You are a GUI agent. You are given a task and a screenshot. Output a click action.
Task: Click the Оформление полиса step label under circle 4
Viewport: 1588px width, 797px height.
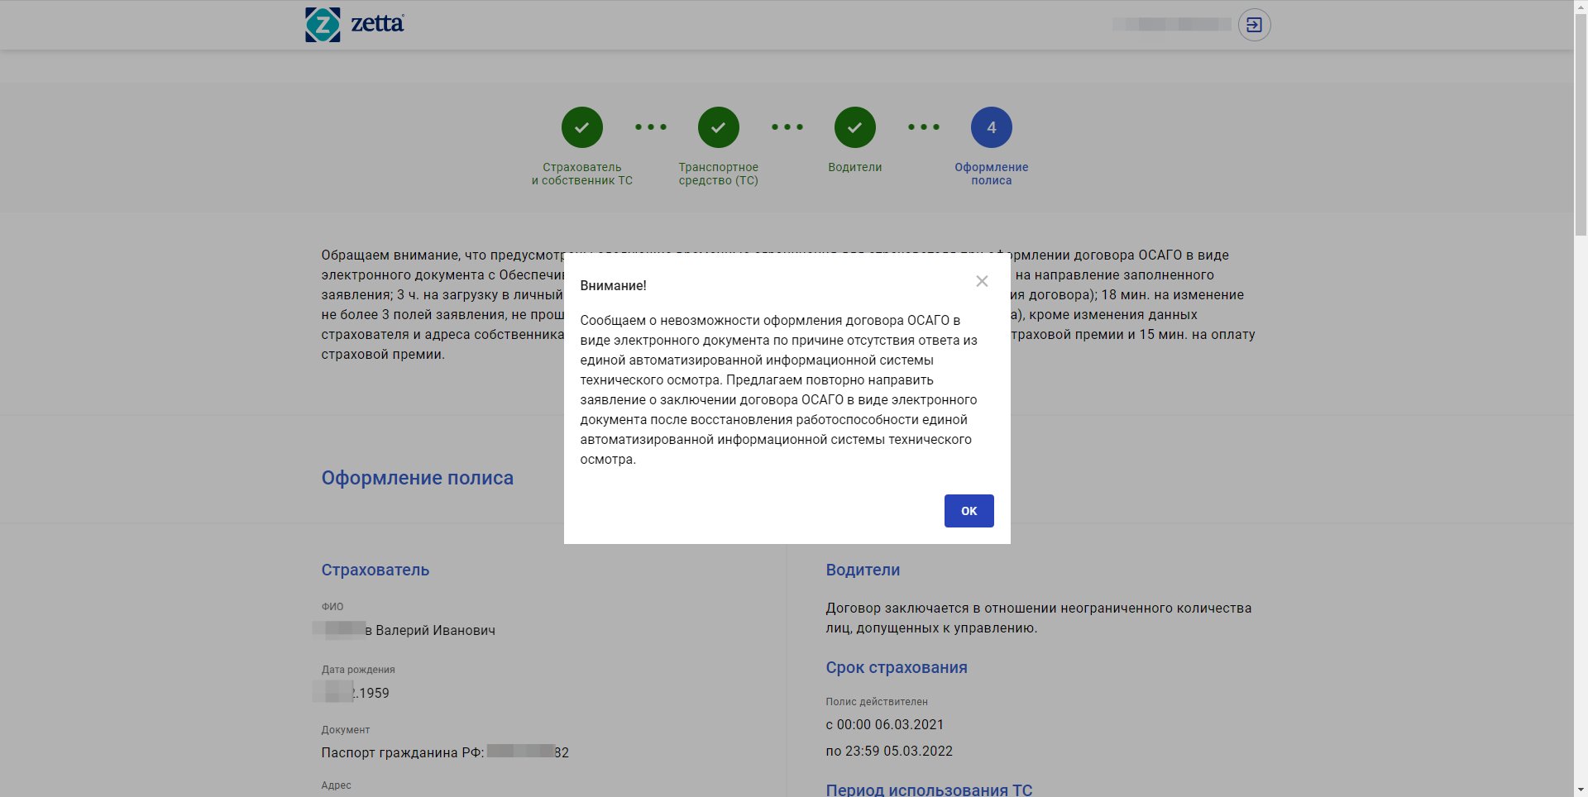[x=991, y=174]
